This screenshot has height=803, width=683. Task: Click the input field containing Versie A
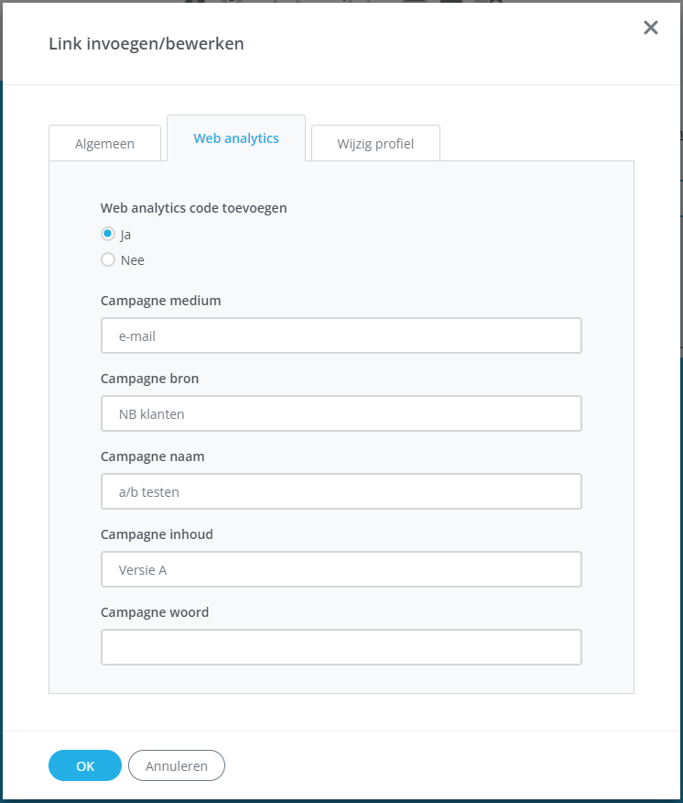click(341, 569)
